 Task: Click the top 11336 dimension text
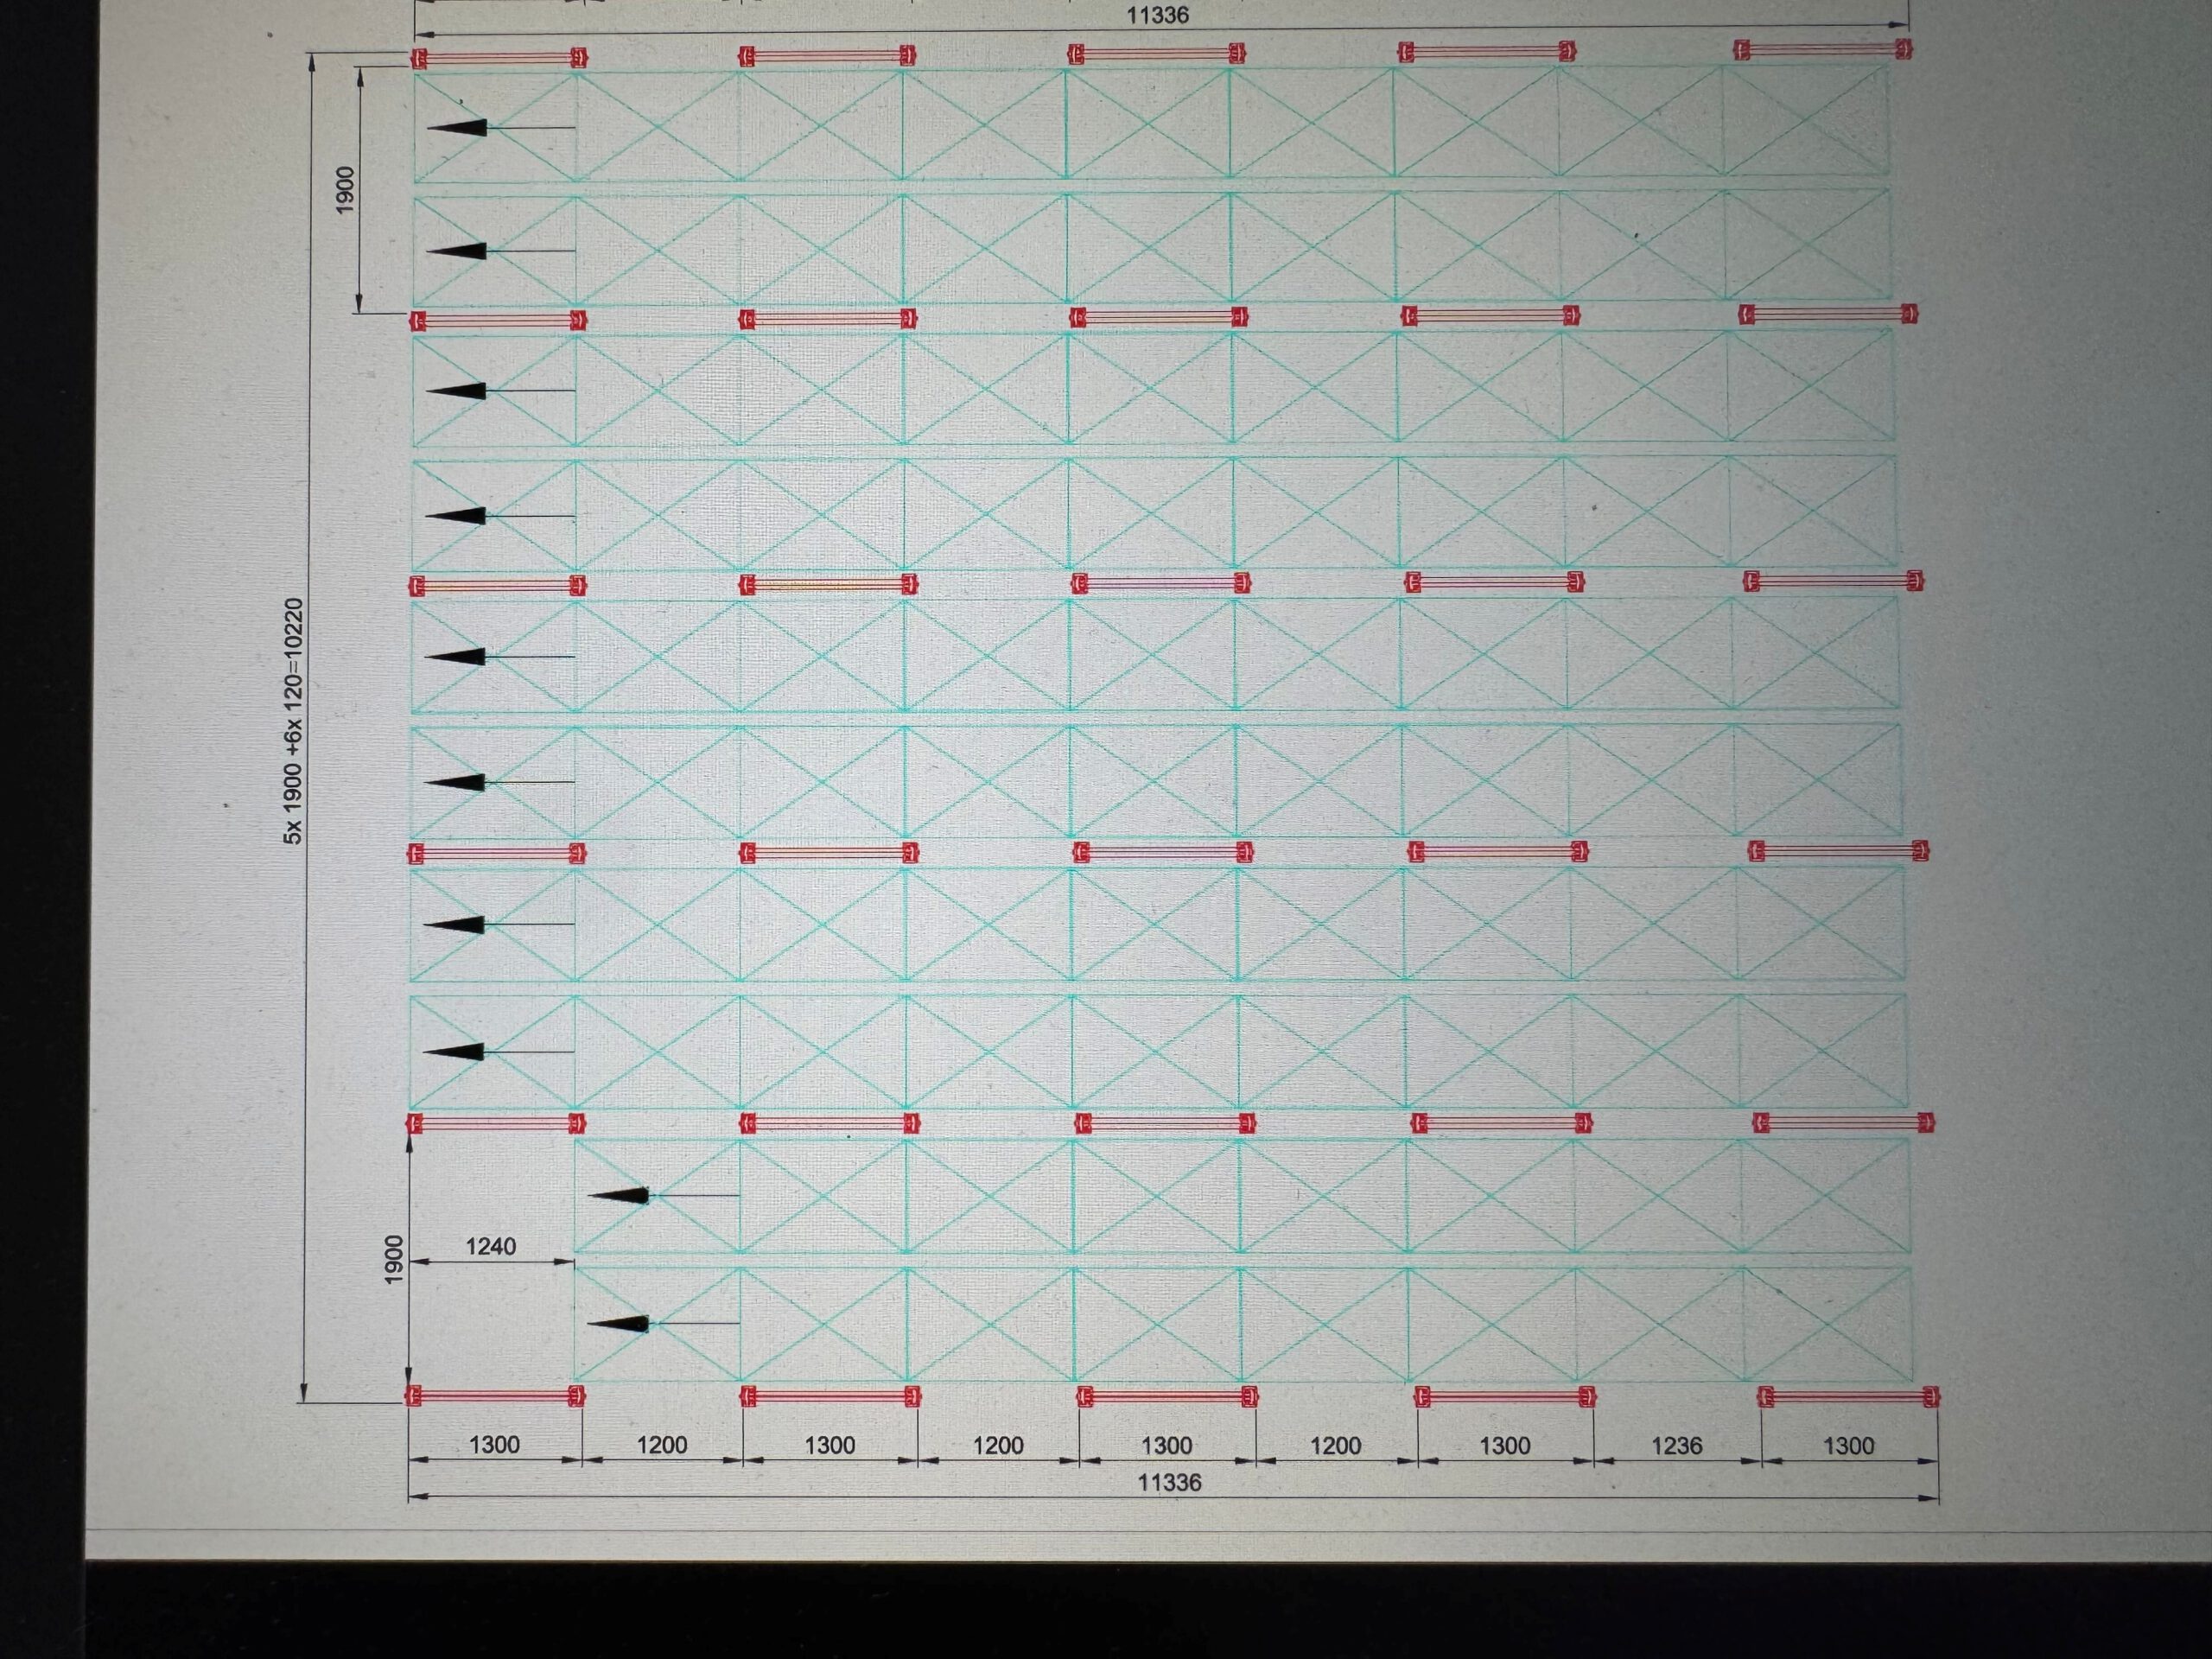[x=1157, y=16]
